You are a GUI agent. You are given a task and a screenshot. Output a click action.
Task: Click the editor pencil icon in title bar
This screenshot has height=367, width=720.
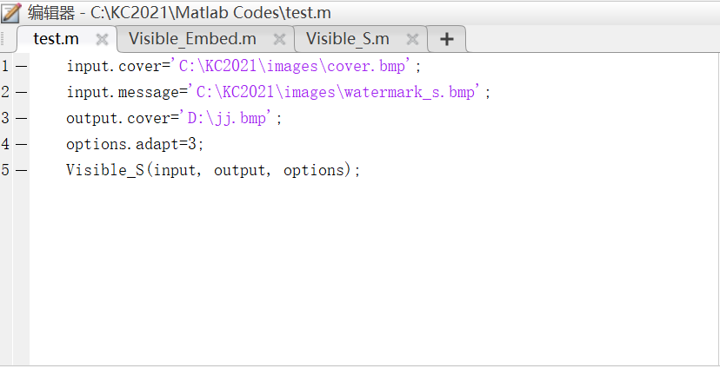(x=11, y=12)
